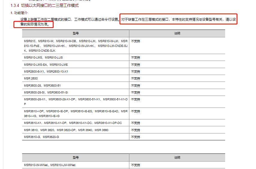This screenshot has height=169, width=256.
Task: Select the MSR2600-6-X1、MSR2600-10-X1 cell
Action: (x=76, y=71)
